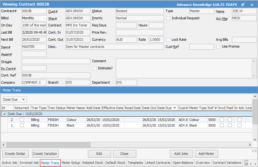
Task: Check Returned box for Colour meter row
Action: click(x=22, y=120)
